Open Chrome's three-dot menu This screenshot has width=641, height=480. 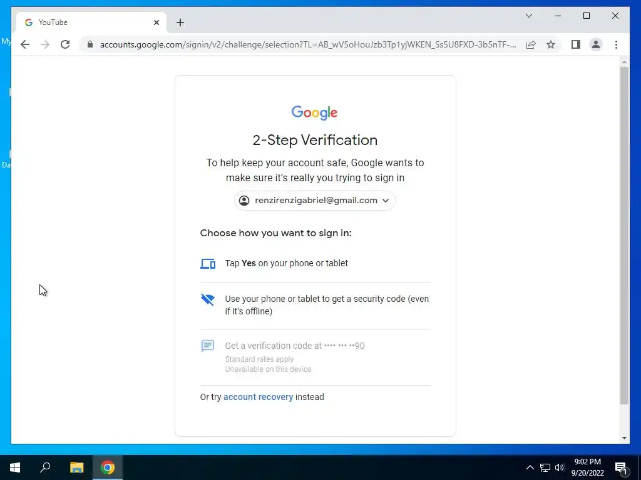pos(616,44)
